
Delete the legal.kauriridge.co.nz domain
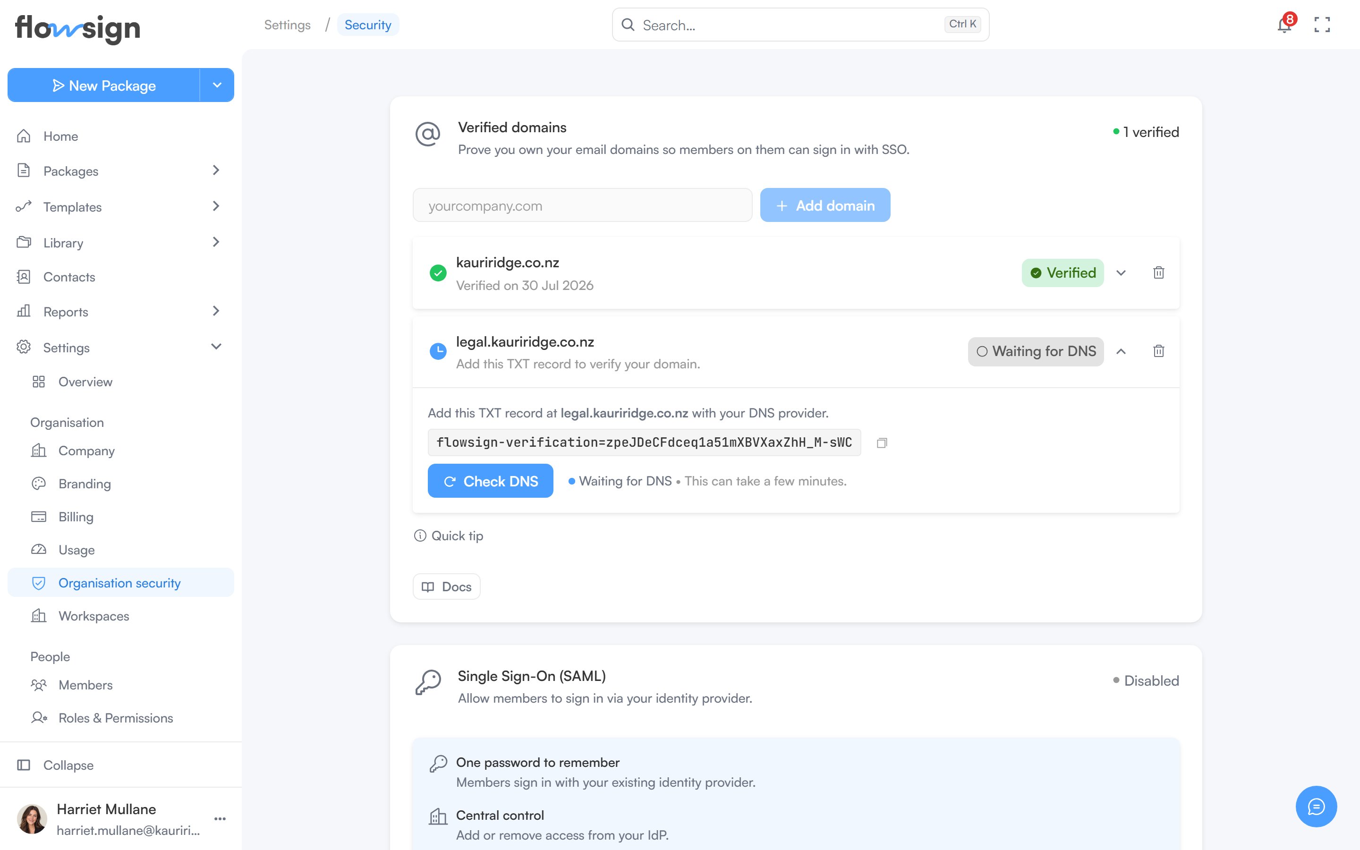click(x=1158, y=351)
